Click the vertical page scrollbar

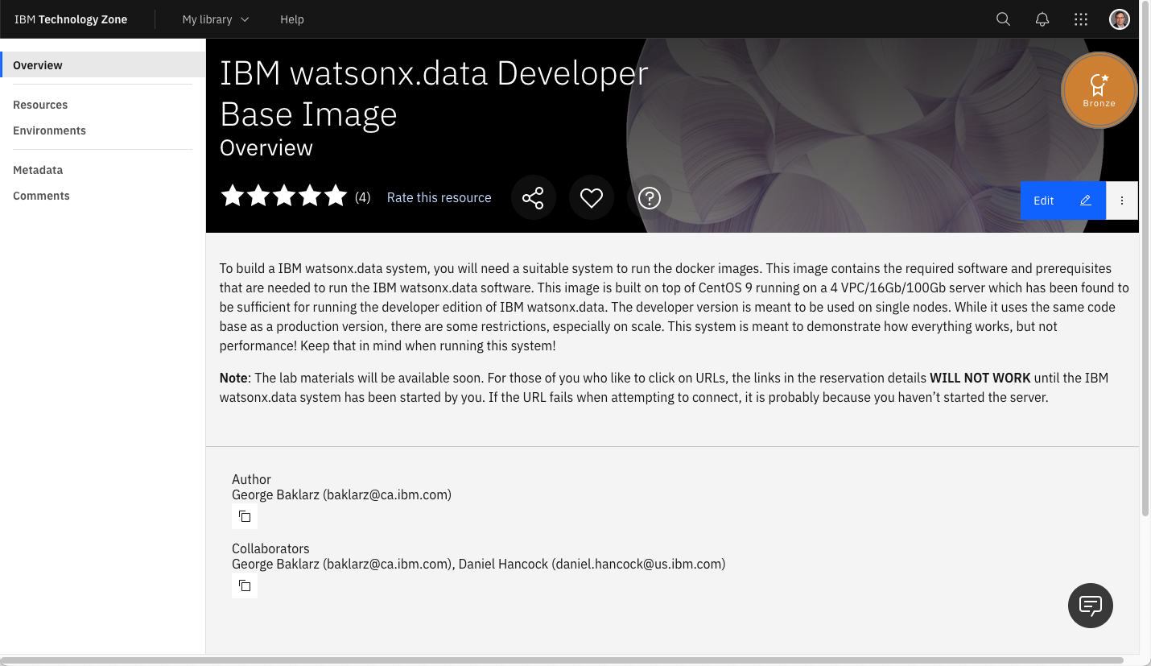1145,258
